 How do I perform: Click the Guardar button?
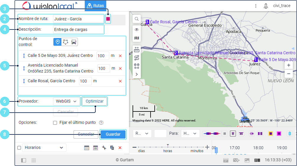tap(113, 134)
